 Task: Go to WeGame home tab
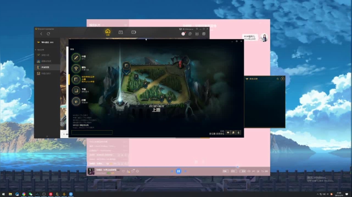[108, 32]
